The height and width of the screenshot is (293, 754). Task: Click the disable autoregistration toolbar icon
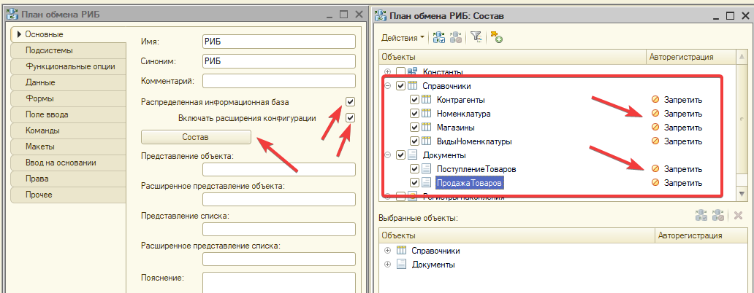(x=456, y=36)
